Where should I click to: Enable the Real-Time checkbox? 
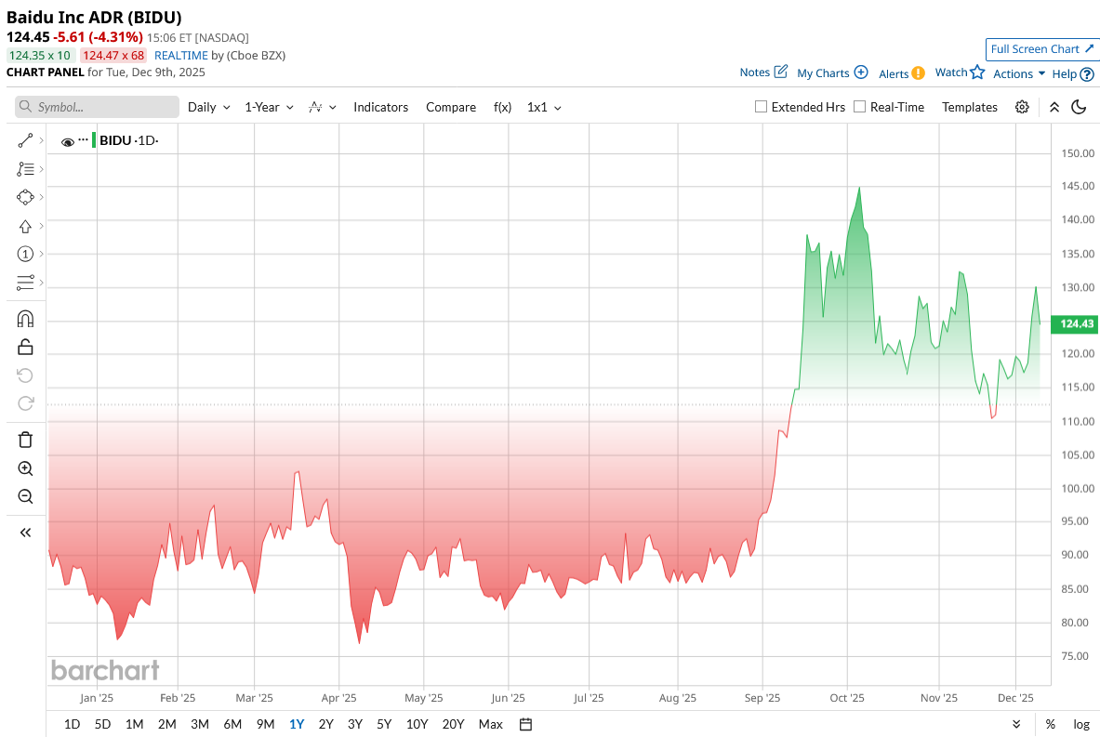point(859,107)
